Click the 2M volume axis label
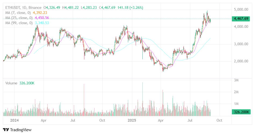The height and width of the screenshot is (135, 255). point(236,92)
